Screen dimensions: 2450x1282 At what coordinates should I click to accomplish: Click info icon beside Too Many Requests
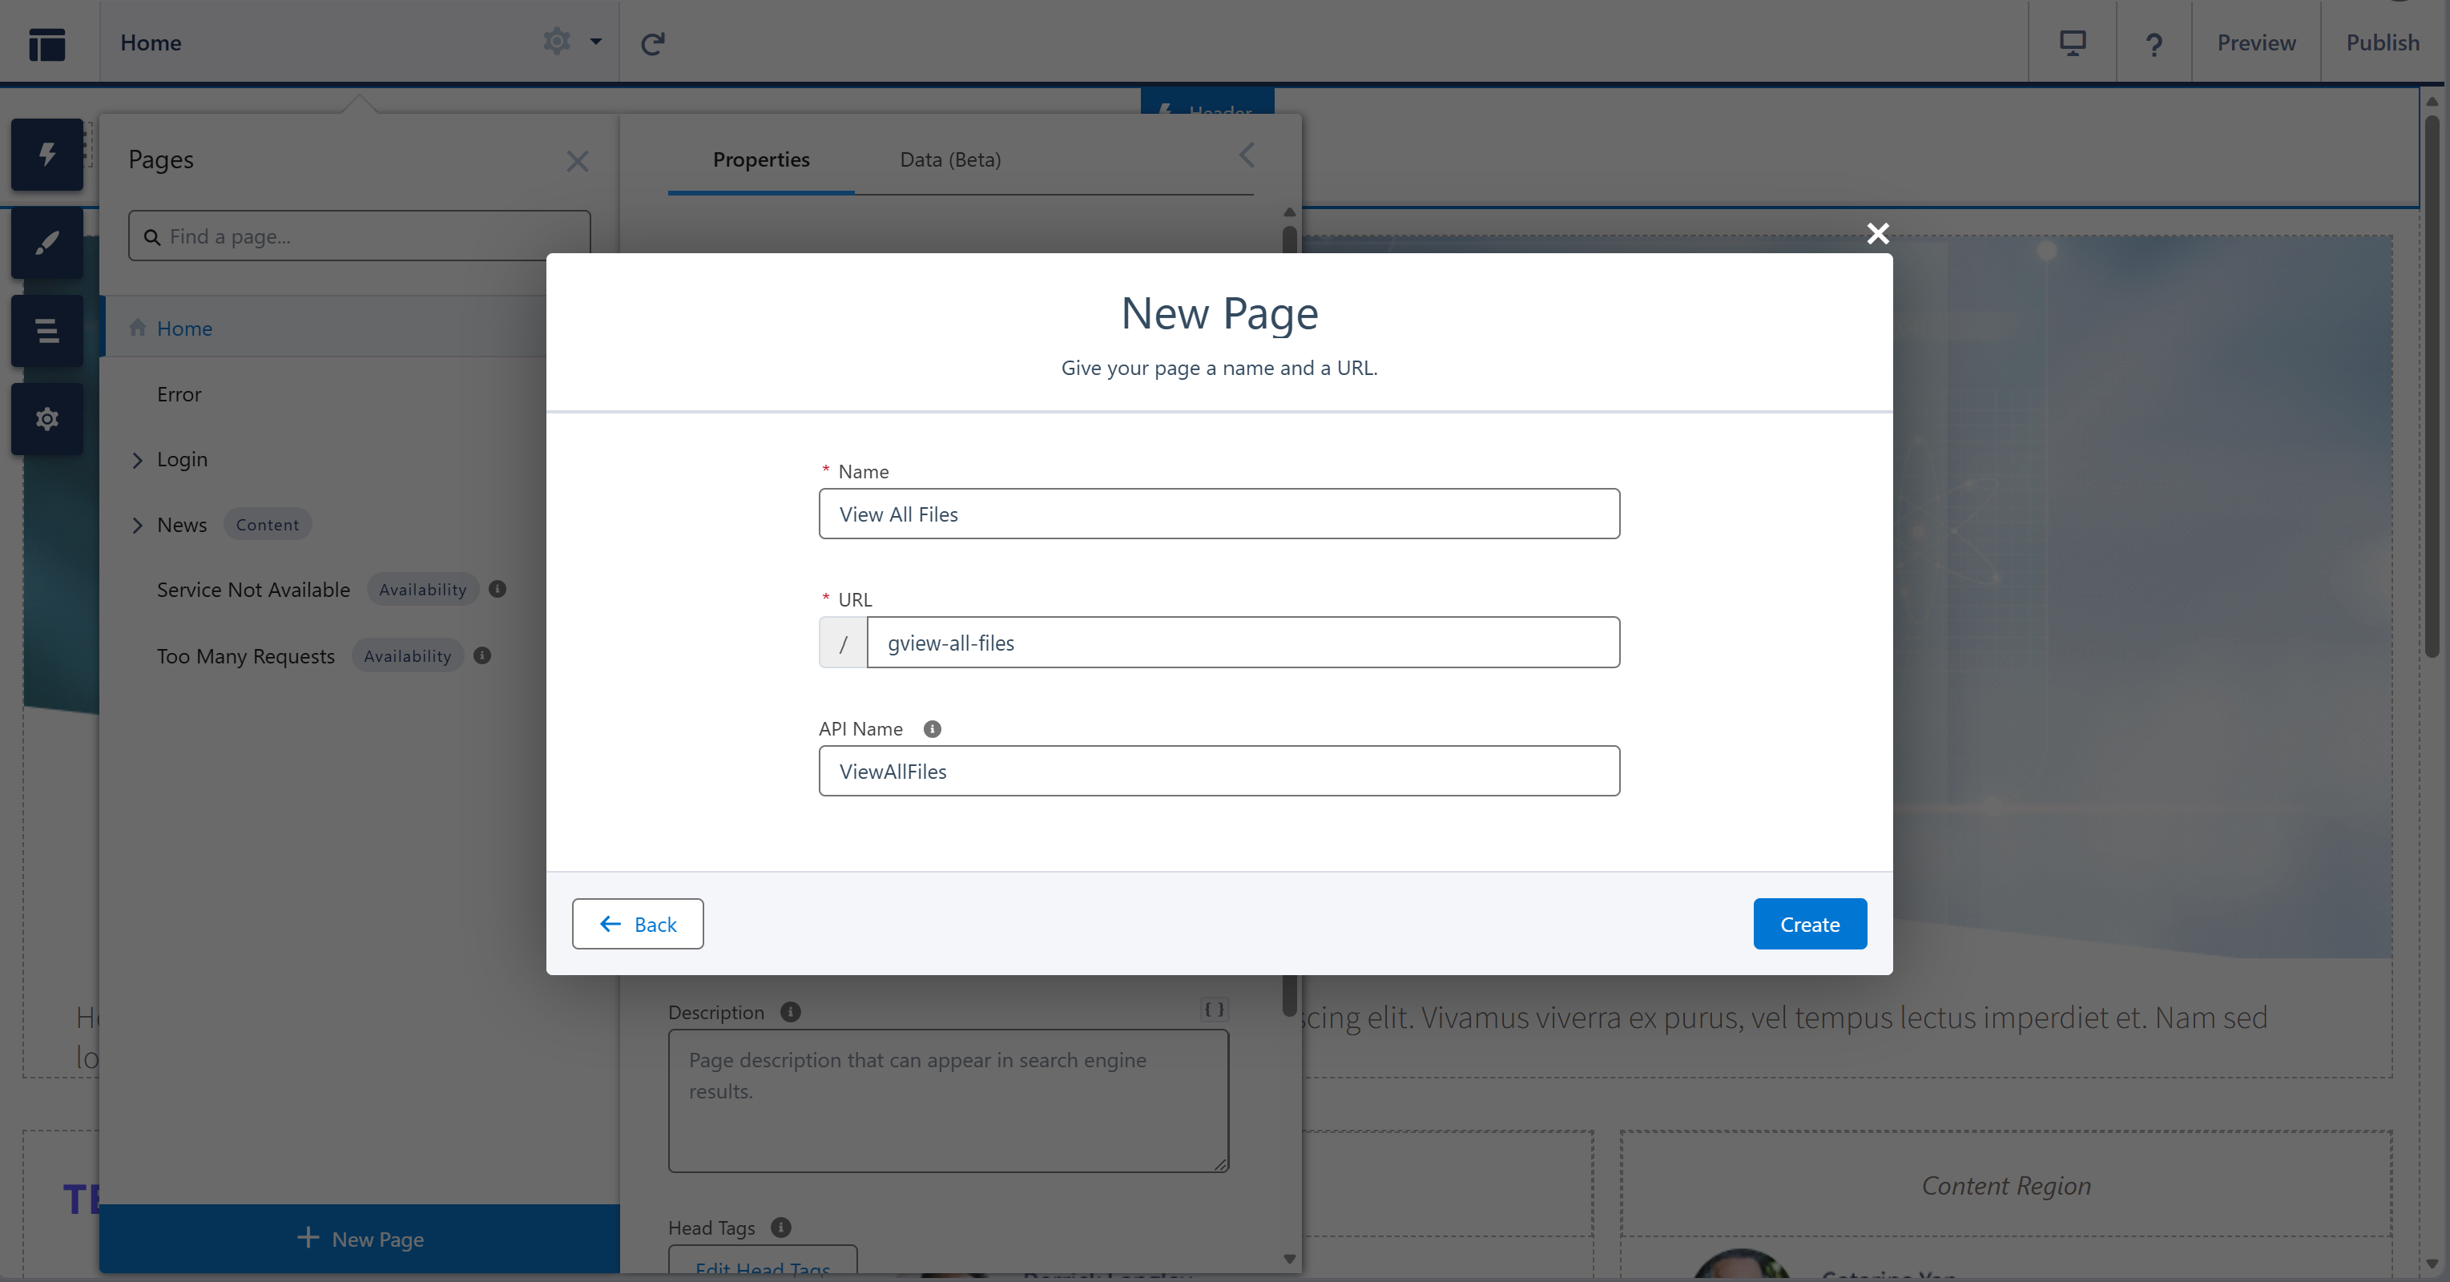click(482, 655)
